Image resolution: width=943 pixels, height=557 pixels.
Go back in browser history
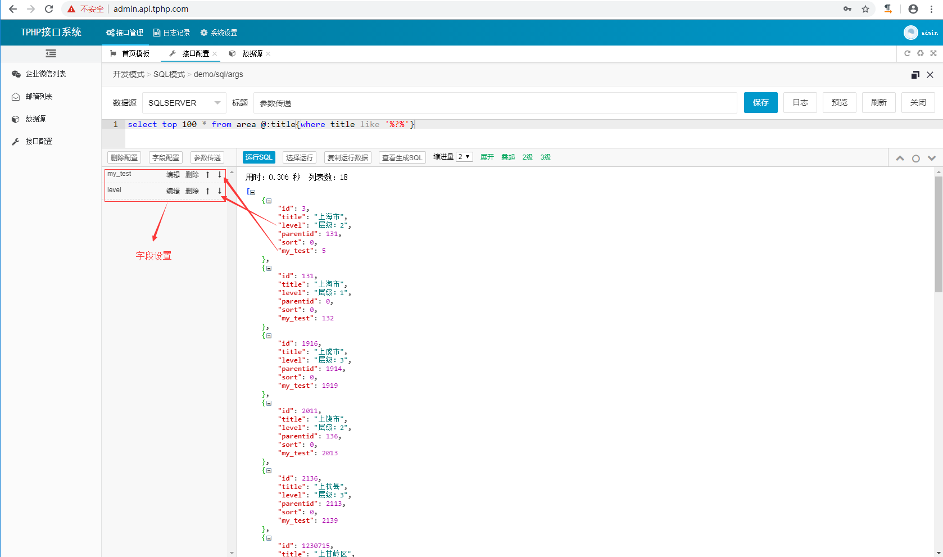(x=12, y=9)
